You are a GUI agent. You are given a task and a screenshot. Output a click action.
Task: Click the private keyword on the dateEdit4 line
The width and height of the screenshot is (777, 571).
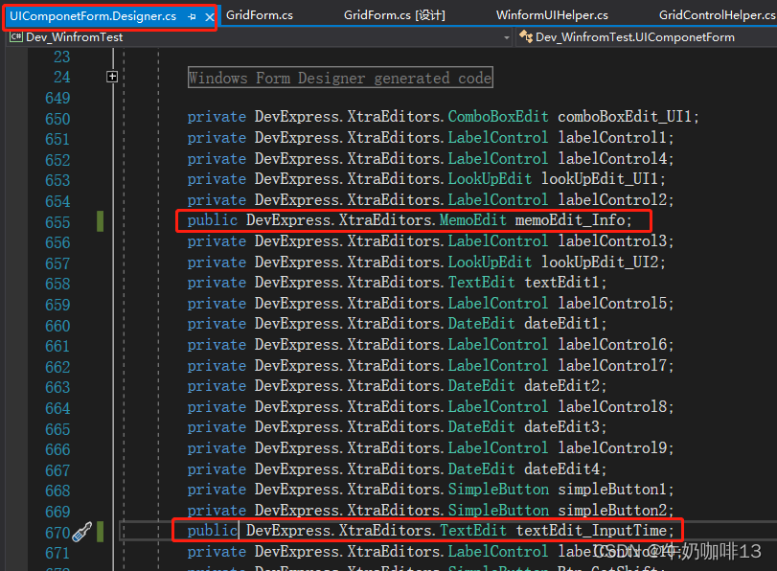(217, 468)
